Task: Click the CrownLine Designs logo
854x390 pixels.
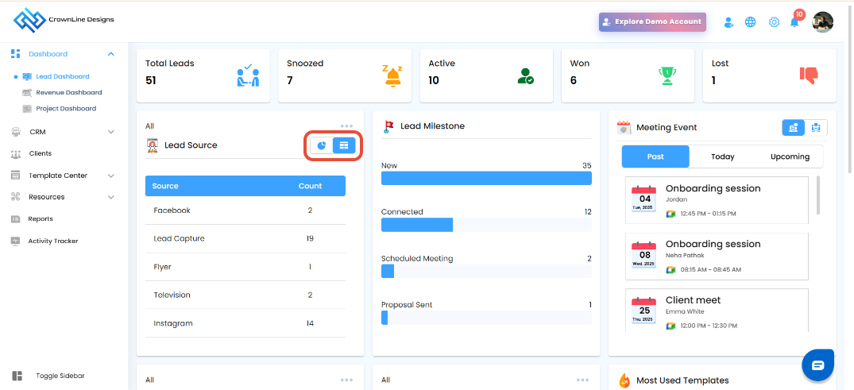Action: (64, 20)
